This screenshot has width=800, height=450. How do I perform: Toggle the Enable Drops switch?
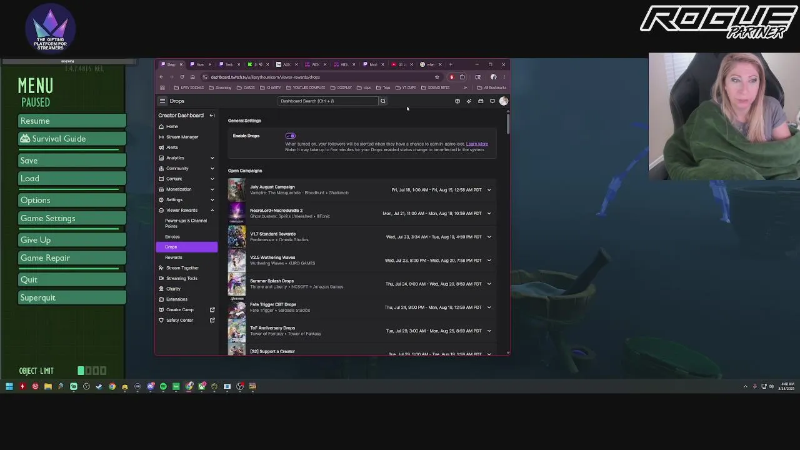tap(290, 136)
